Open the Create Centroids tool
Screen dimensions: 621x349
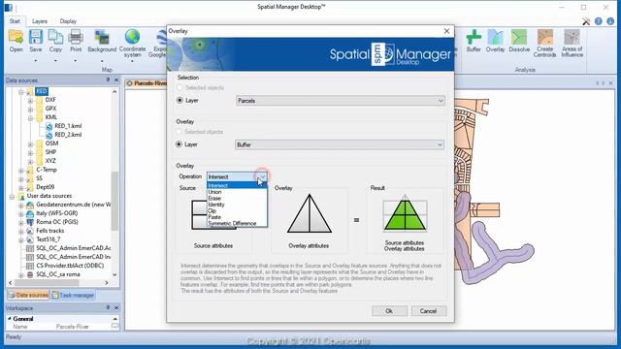[544, 43]
